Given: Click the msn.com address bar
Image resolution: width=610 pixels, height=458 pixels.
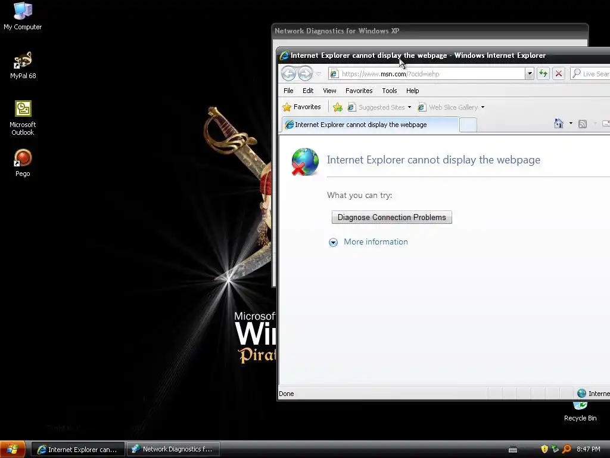Looking at the screenshot, I should 427,73.
